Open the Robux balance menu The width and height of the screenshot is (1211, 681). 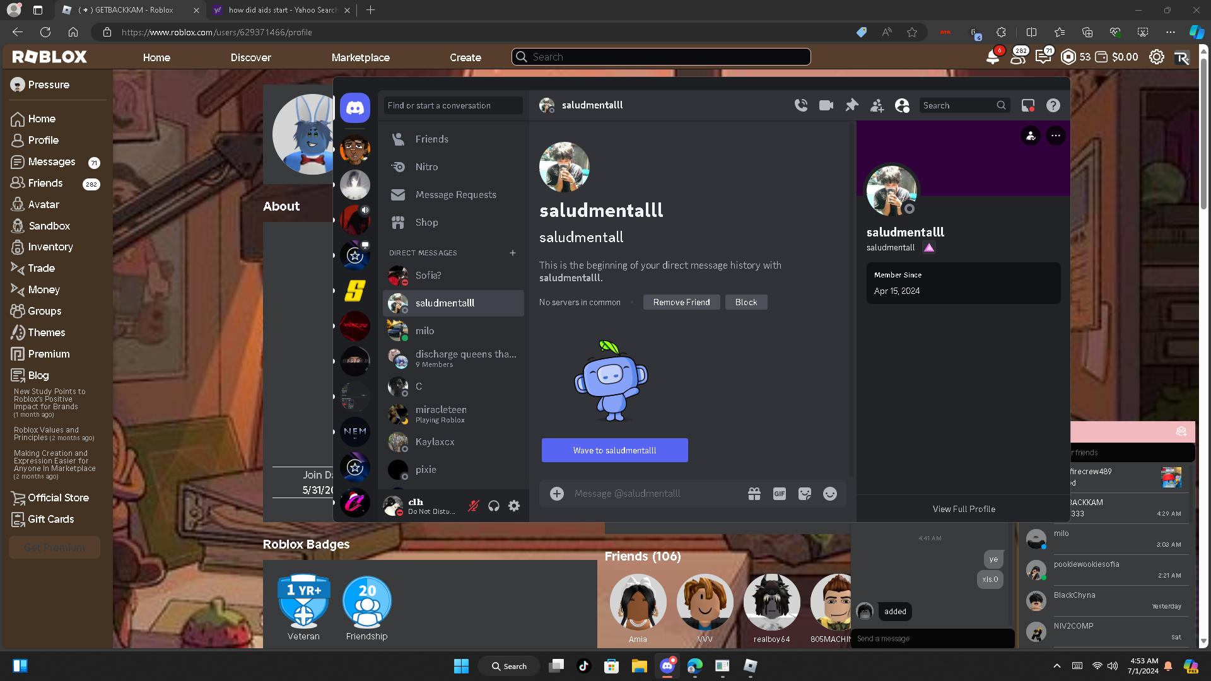[x=1075, y=57]
